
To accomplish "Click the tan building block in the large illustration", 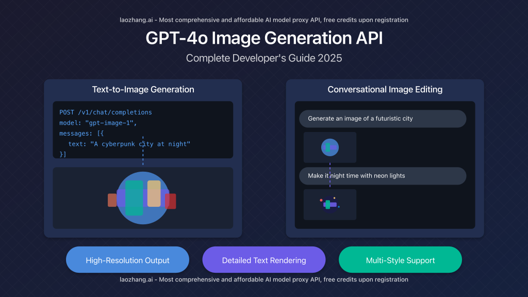I will [154, 194].
